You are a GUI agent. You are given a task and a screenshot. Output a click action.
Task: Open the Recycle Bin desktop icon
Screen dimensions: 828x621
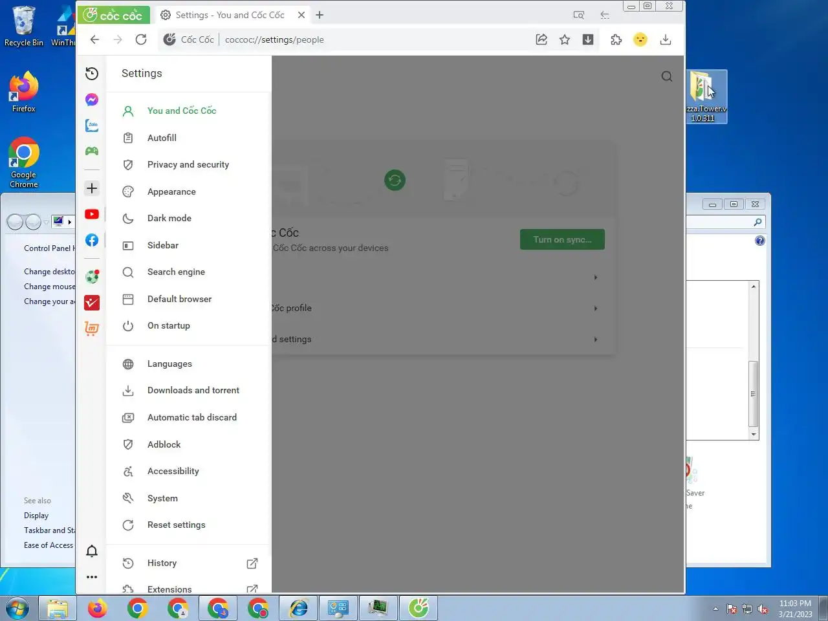tap(24, 27)
